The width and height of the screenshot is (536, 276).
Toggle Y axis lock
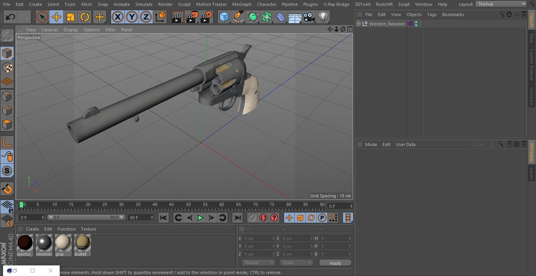[x=132, y=17]
